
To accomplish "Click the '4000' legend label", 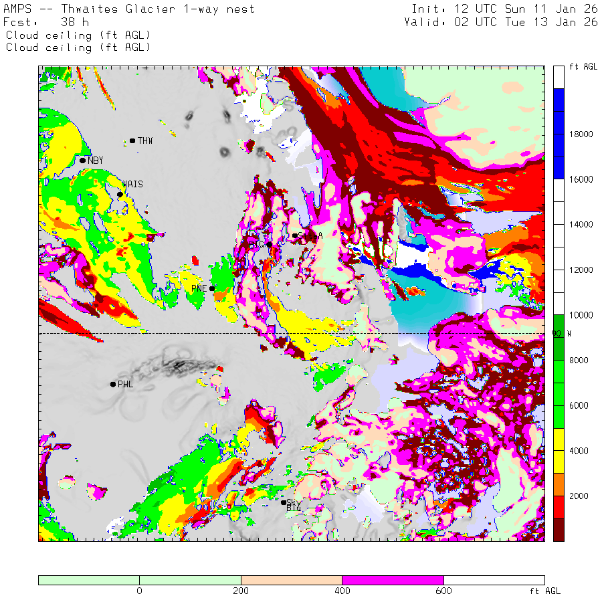I will 579,451.
